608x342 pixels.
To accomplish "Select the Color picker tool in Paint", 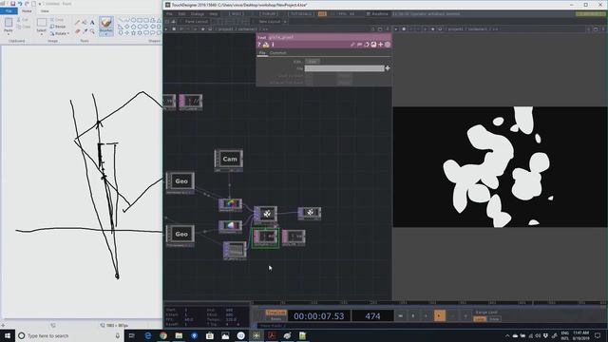I will pos(85,31).
